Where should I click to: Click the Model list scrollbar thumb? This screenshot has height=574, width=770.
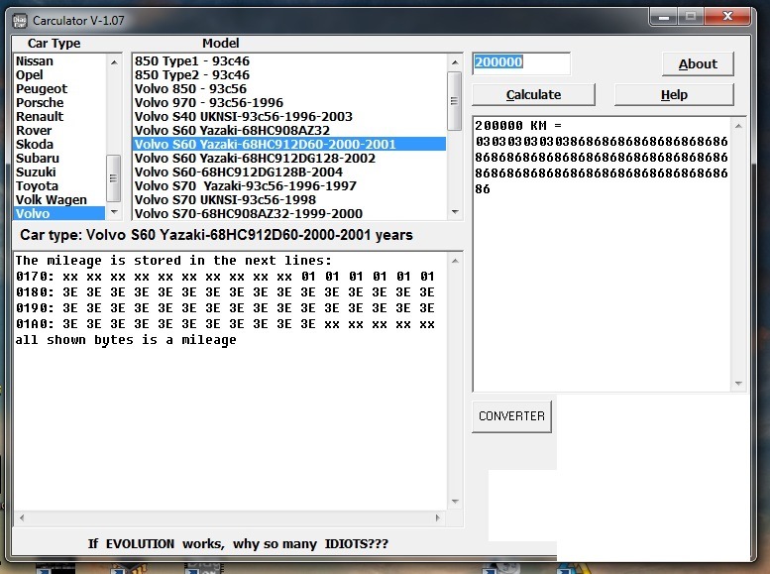pyautogui.click(x=454, y=101)
